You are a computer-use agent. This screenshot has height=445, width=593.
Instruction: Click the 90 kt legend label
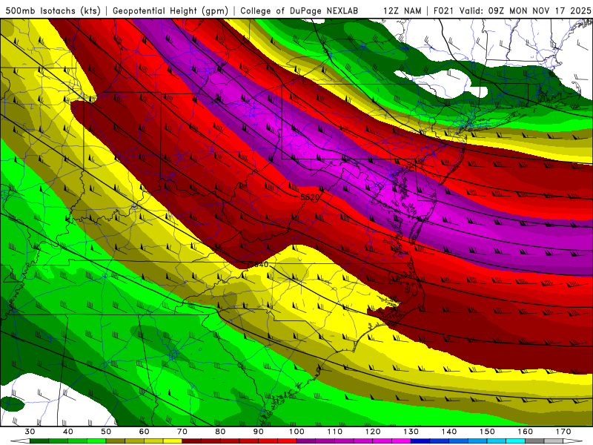[258, 432]
